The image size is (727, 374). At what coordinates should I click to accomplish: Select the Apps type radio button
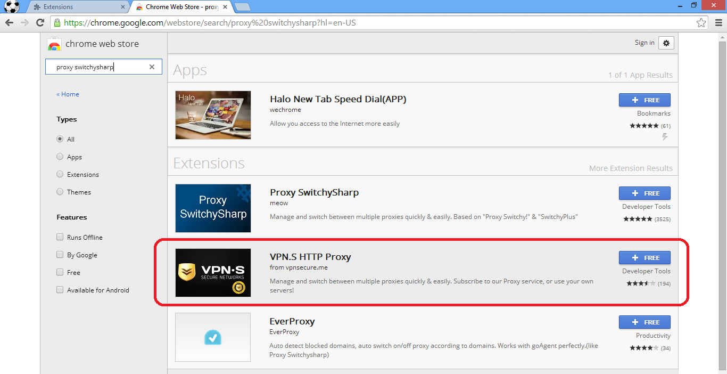[x=60, y=157]
